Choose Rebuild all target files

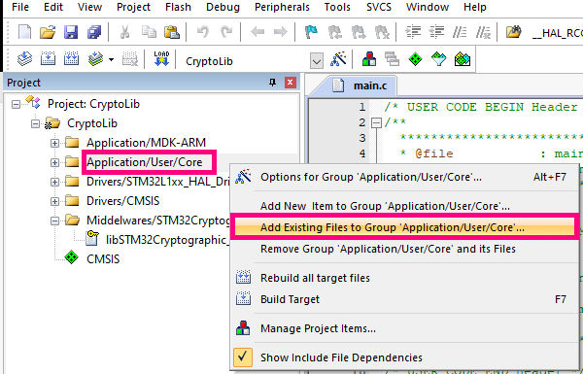(x=404, y=278)
